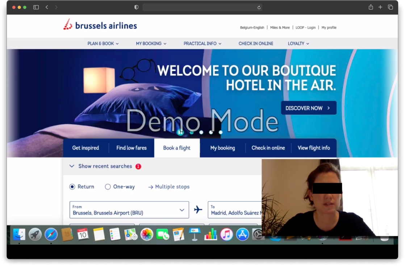Open the Multiple stops search option

(x=168, y=187)
